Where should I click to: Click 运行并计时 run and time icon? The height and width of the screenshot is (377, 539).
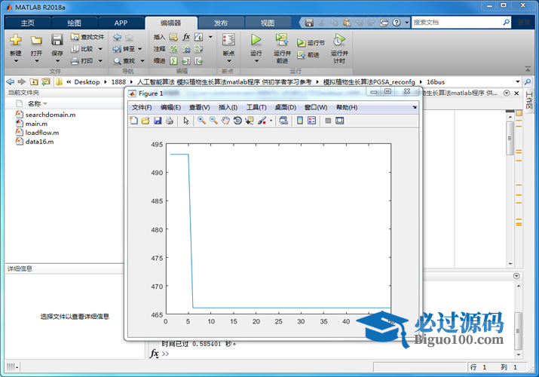pyautogui.click(x=339, y=40)
